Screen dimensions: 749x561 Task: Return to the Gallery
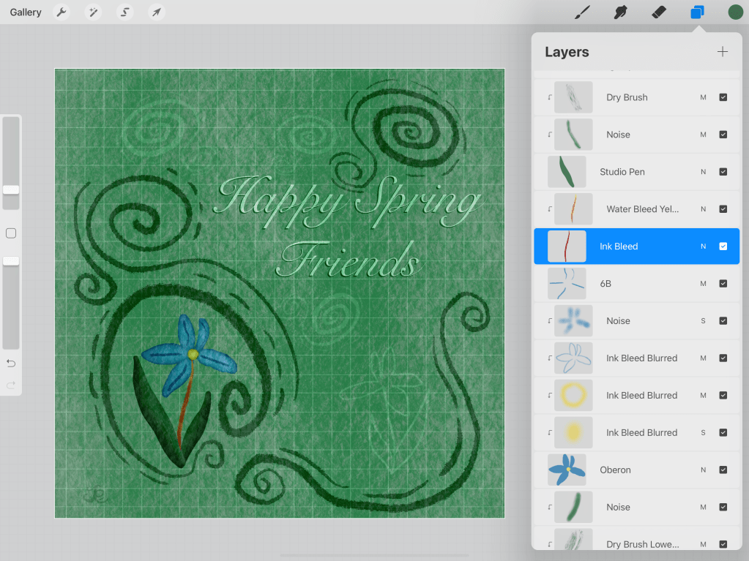26,12
